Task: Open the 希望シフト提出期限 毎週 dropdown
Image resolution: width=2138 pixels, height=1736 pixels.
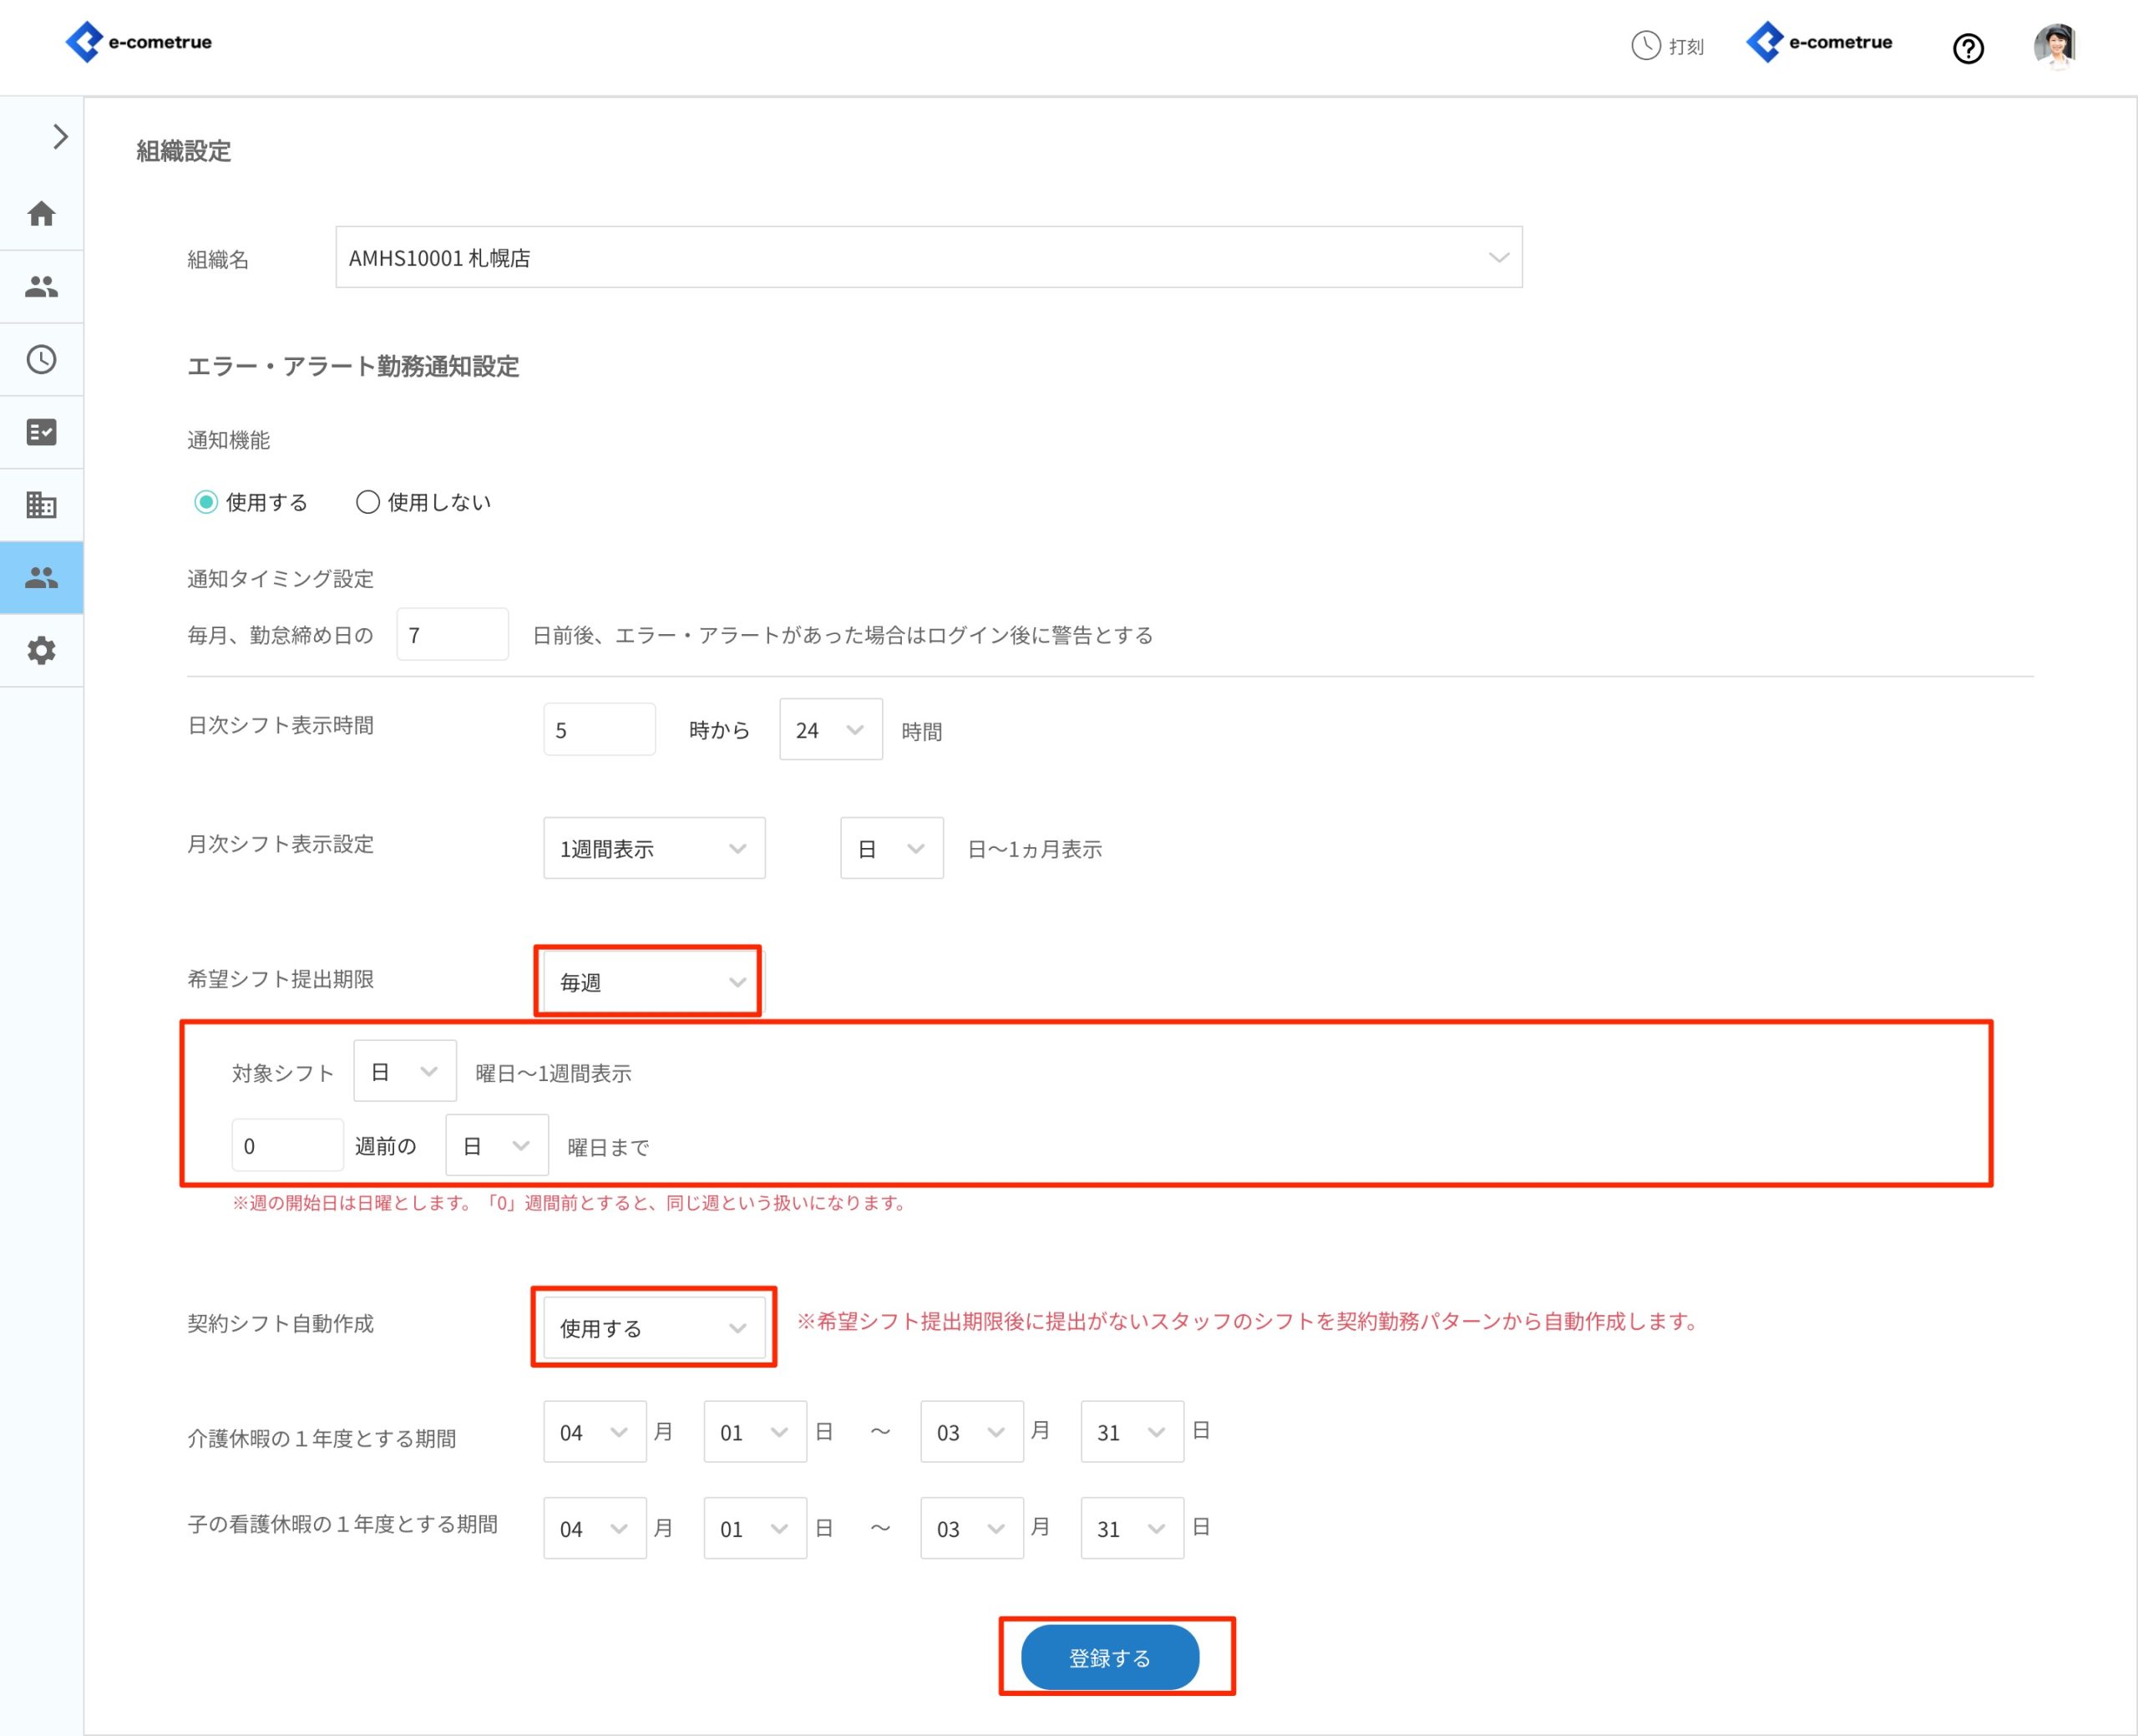Action: (x=651, y=982)
